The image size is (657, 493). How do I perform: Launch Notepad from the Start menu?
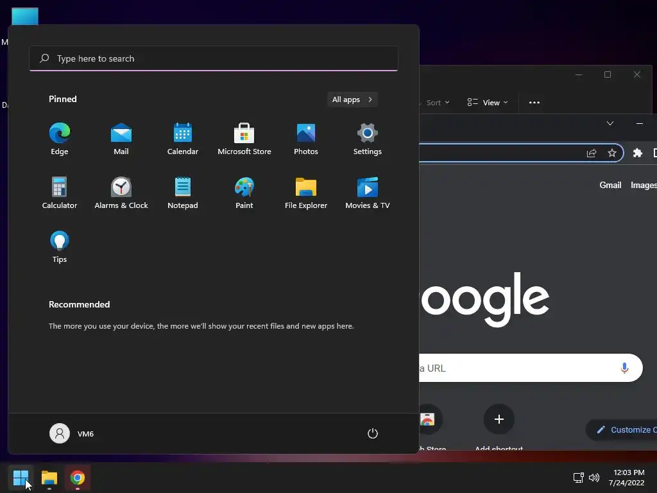click(183, 193)
